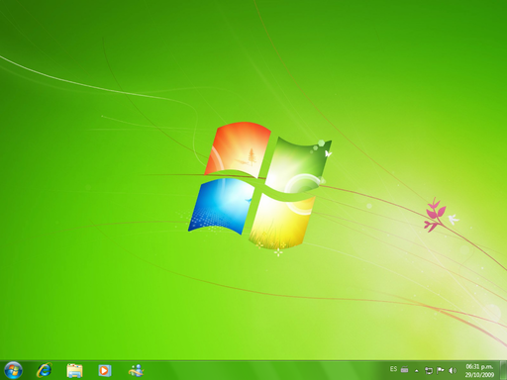The image size is (507, 380).
Task: Open Windows Explorer folder icon on taskbar
Action: (x=74, y=370)
